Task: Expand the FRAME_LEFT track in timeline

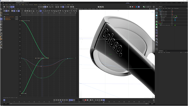Action: point(3,18)
